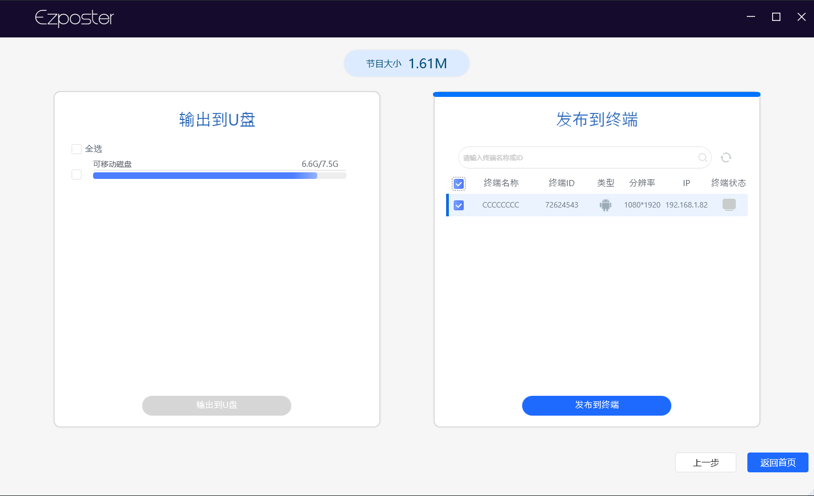Check the 可移动磁盘 checkbox
Viewport: 814px width, 496px height.
(x=77, y=174)
